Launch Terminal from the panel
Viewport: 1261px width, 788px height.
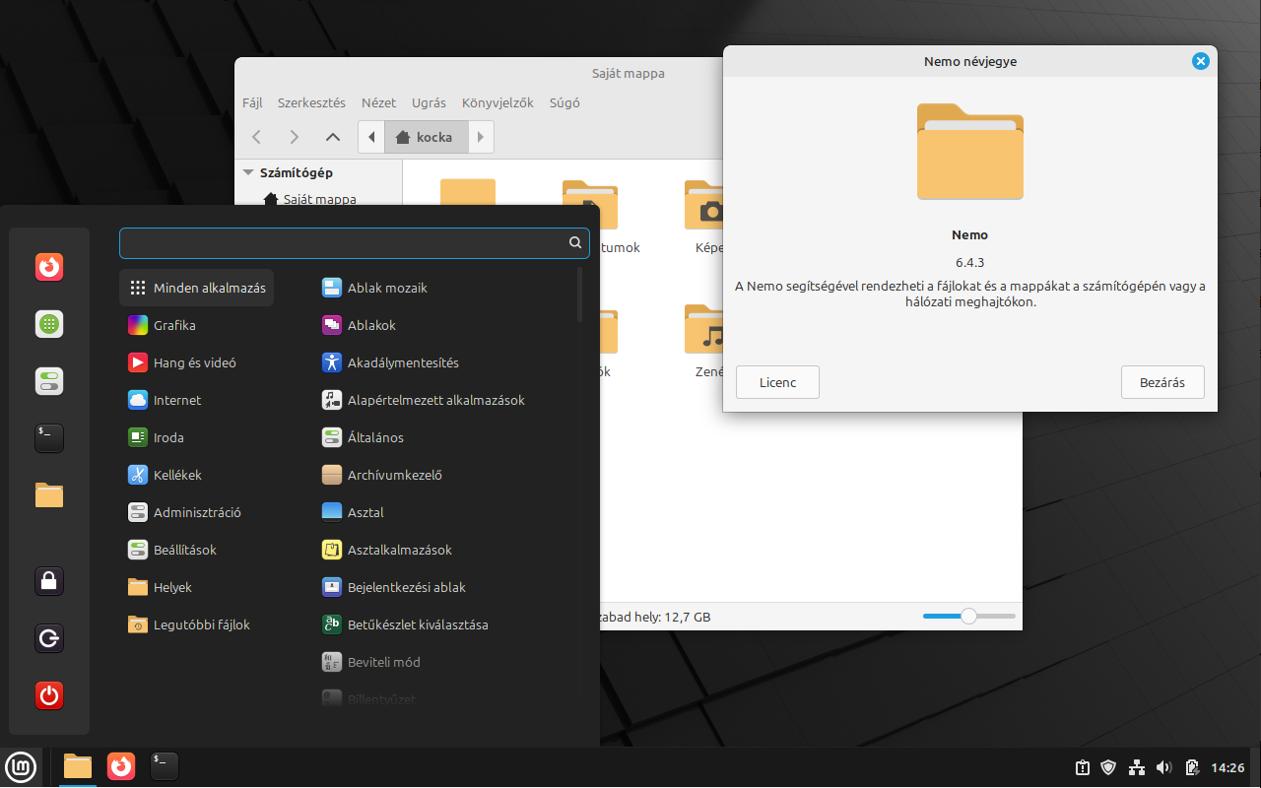[x=165, y=766]
